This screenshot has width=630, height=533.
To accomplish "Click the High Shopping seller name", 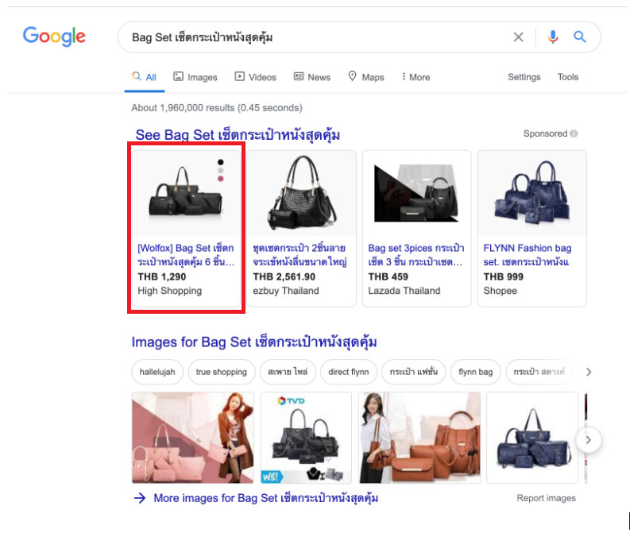I will (x=169, y=291).
